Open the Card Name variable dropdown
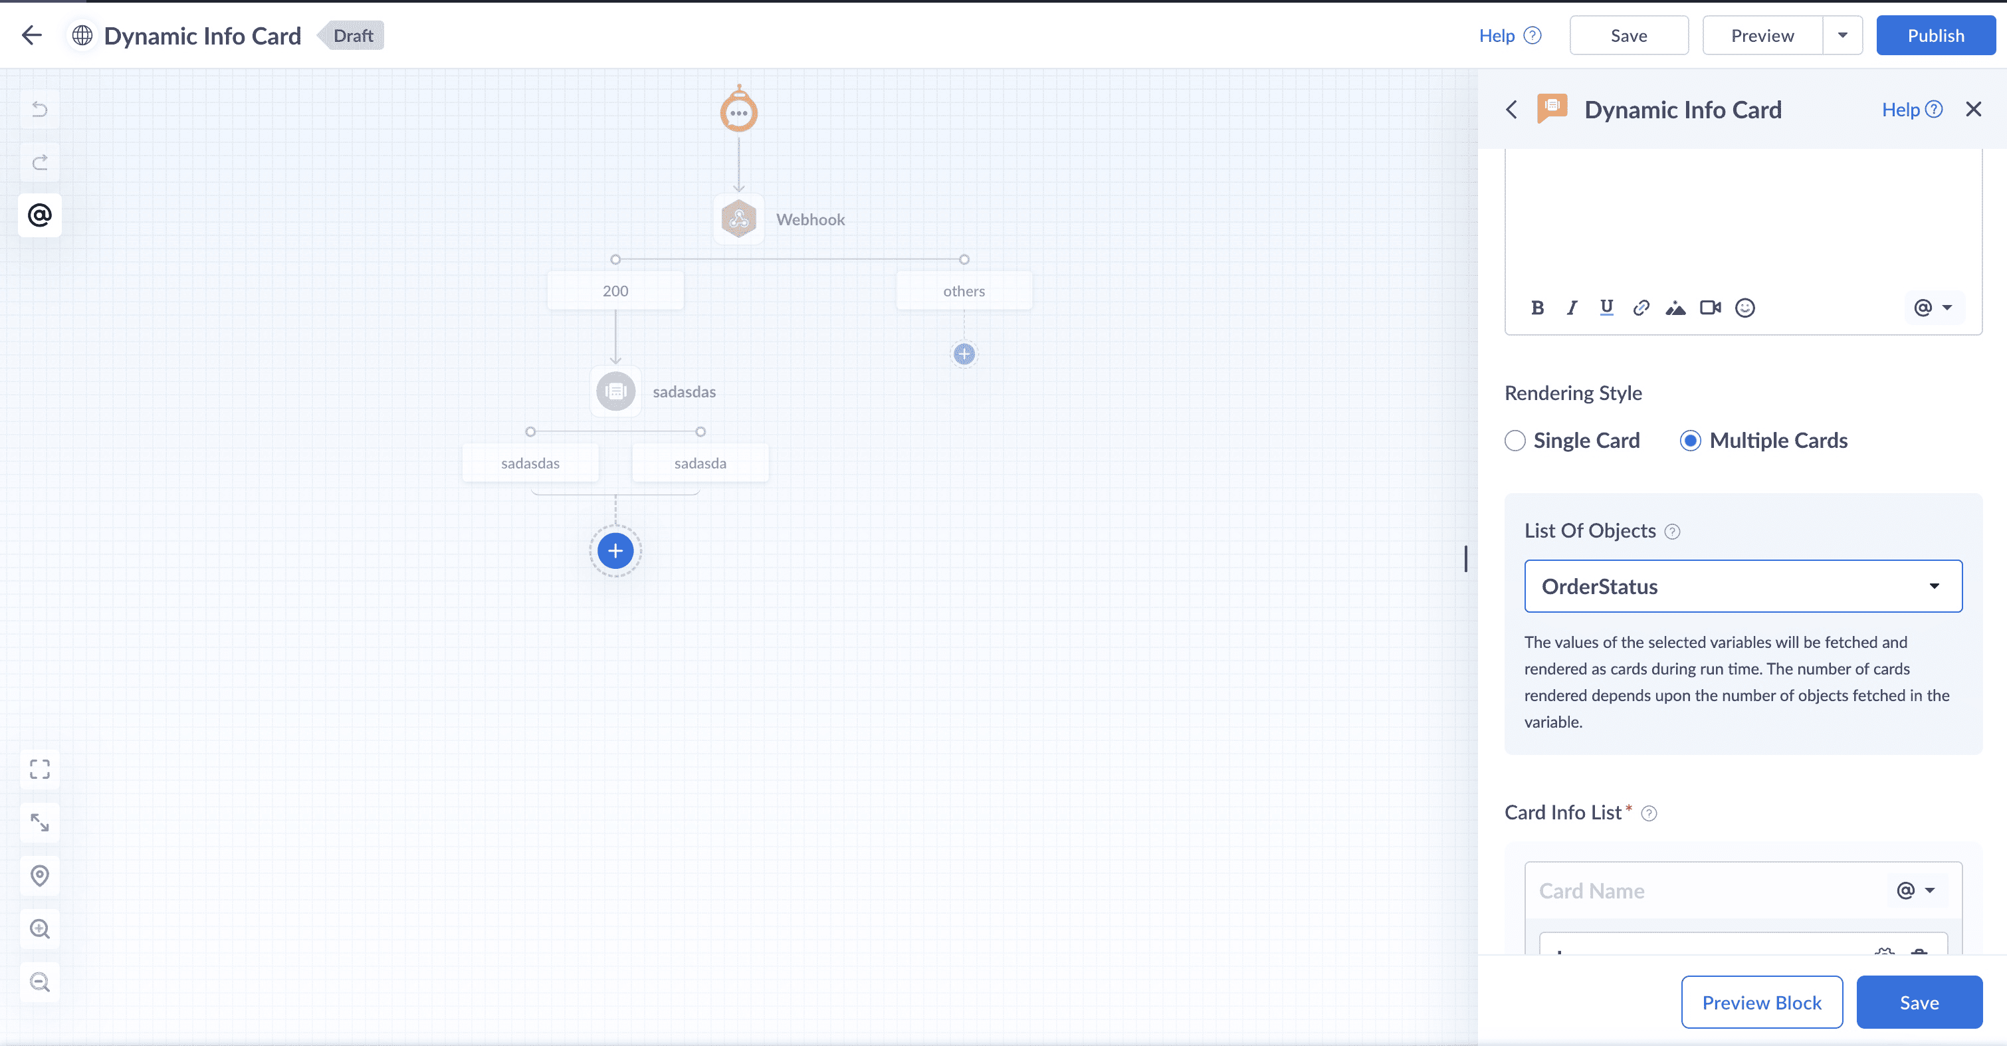 [x=1916, y=890]
